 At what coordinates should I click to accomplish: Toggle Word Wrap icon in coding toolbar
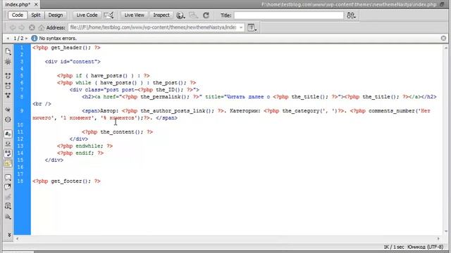8,153
